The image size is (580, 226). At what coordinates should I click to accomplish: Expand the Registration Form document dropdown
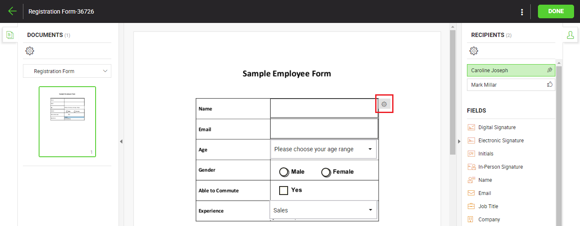tap(67, 71)
